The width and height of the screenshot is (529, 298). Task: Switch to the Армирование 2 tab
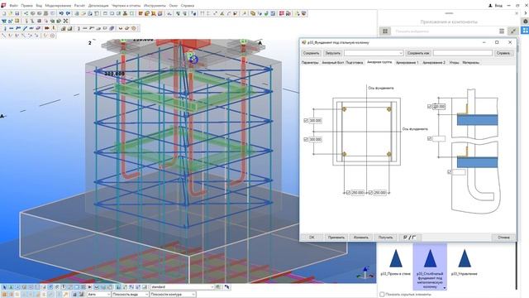pos(433,63)
